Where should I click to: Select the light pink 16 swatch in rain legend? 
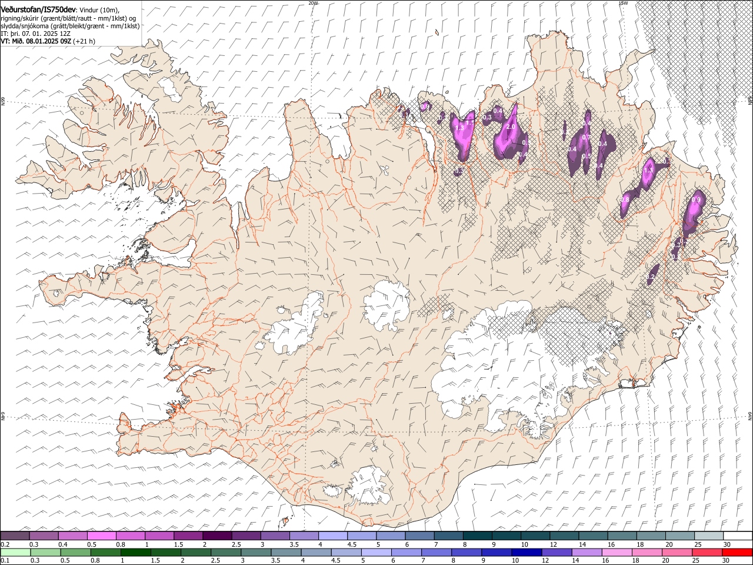[x=617, y=552]
